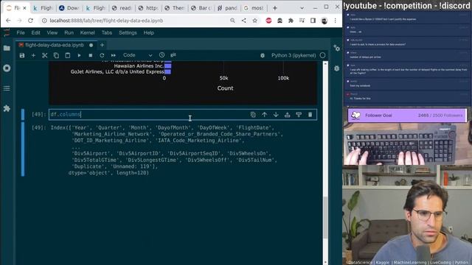Open debugger panel bug icon in right sidebar

(336, 68)
